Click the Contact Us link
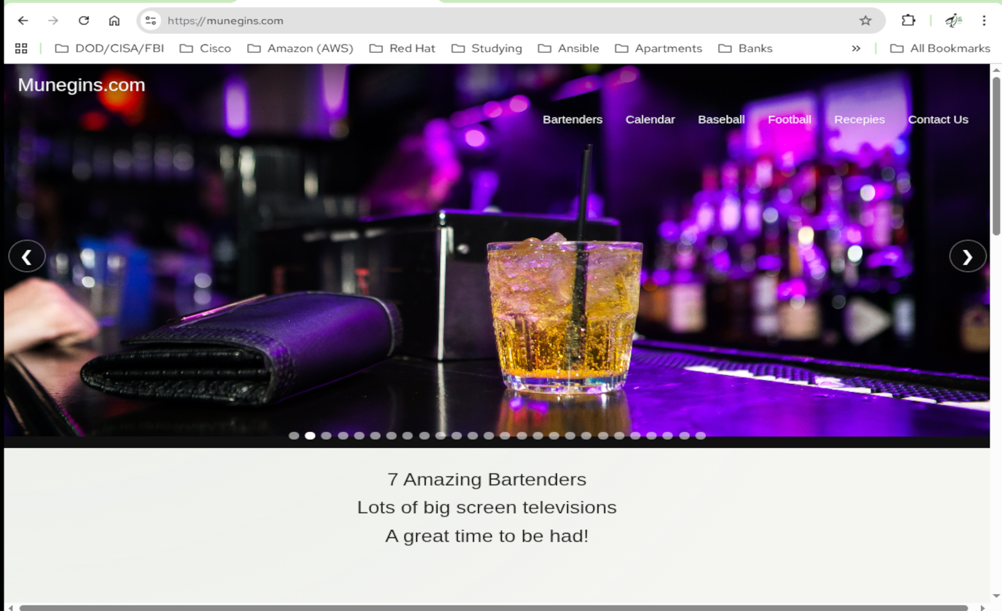 click(938, 120)
